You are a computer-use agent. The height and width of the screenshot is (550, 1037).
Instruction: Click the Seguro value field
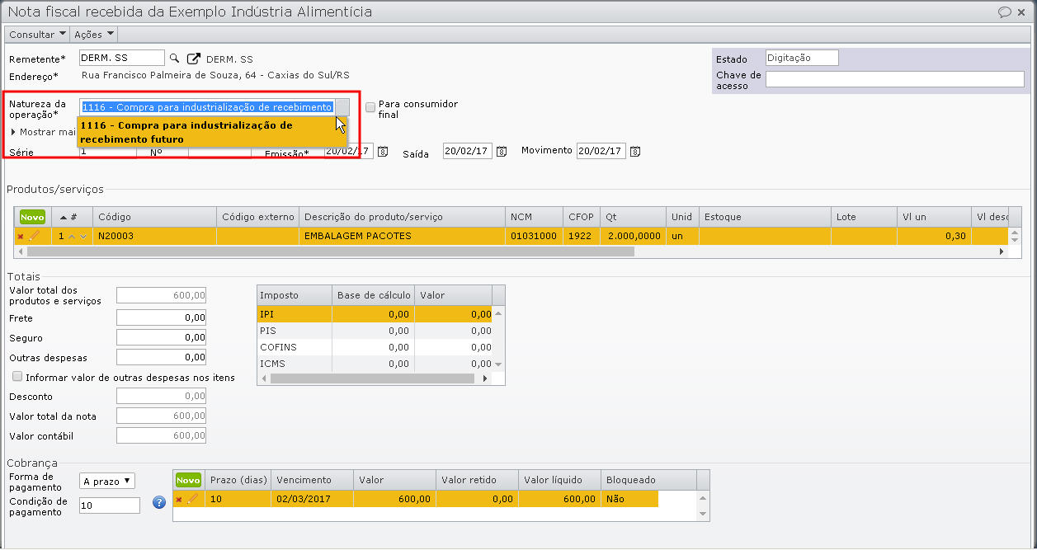click(x=161, y=337)
